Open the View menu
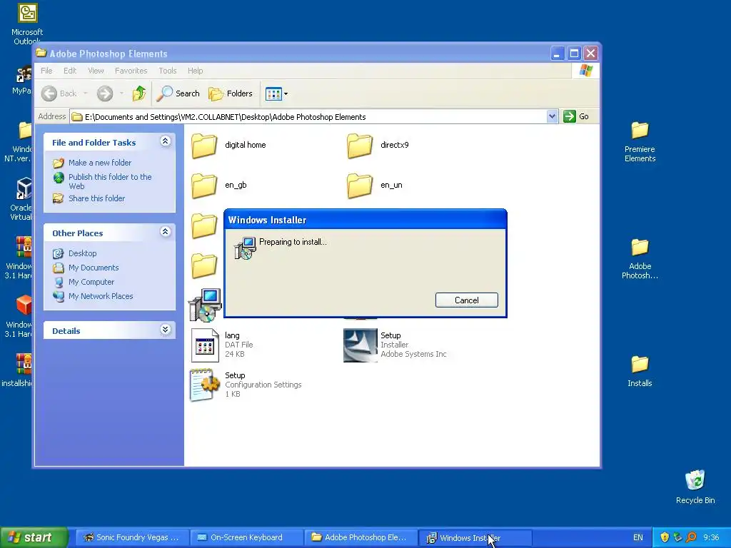Screen dimensions: 731x548 [96, 71]
